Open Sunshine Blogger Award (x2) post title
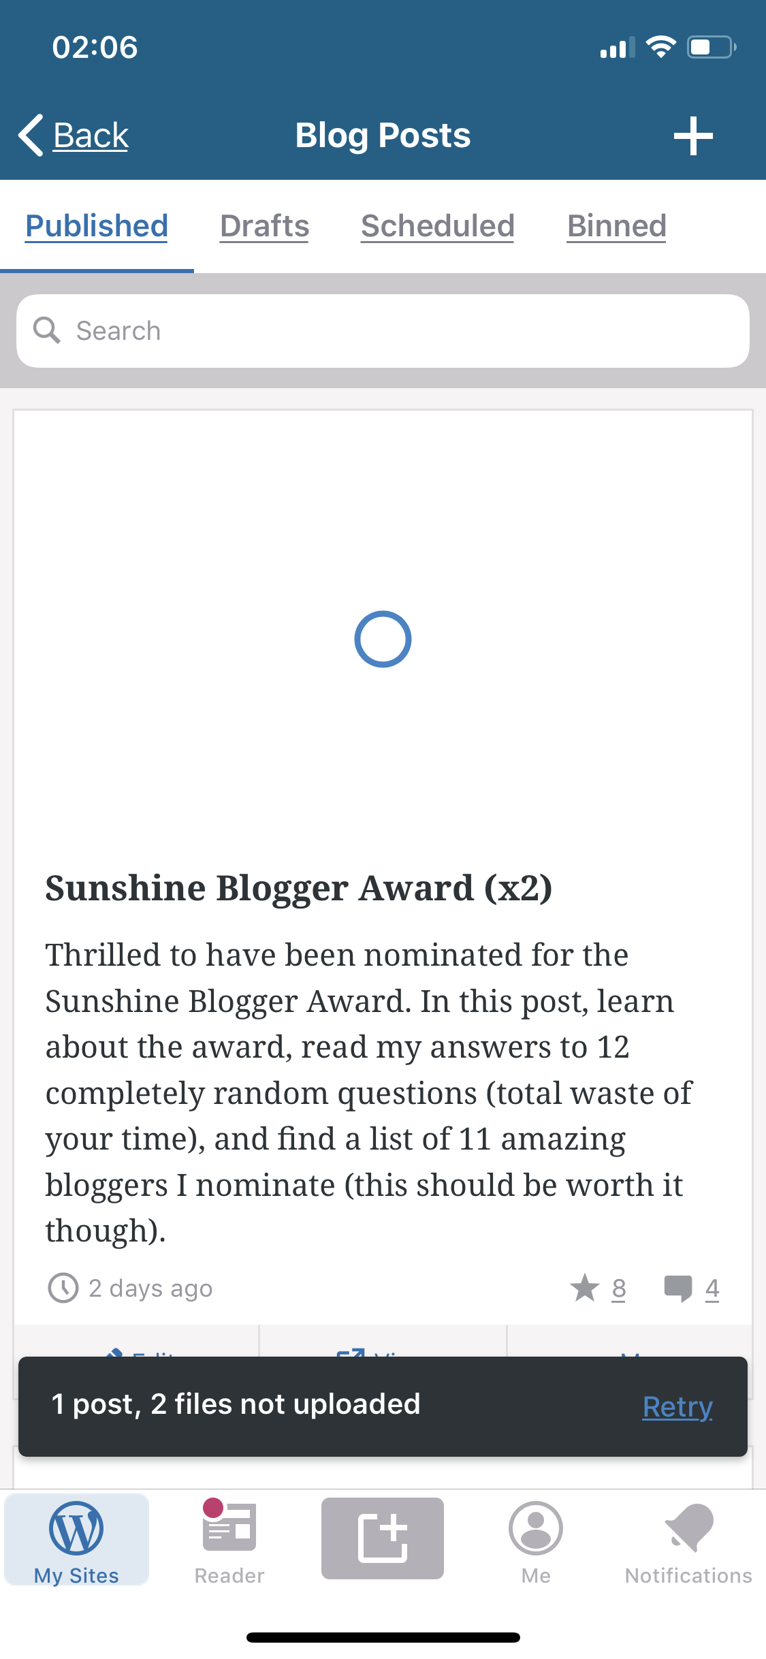The image size is (766, 1659). coord(298,888)
